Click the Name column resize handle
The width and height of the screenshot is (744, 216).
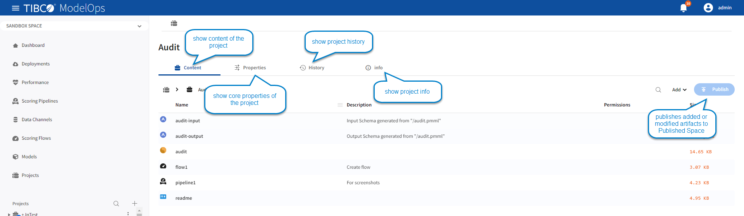click(x=340, y=105)
